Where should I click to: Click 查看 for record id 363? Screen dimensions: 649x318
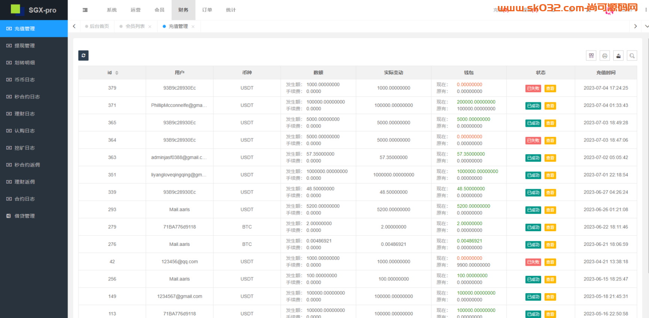[550, 158]
